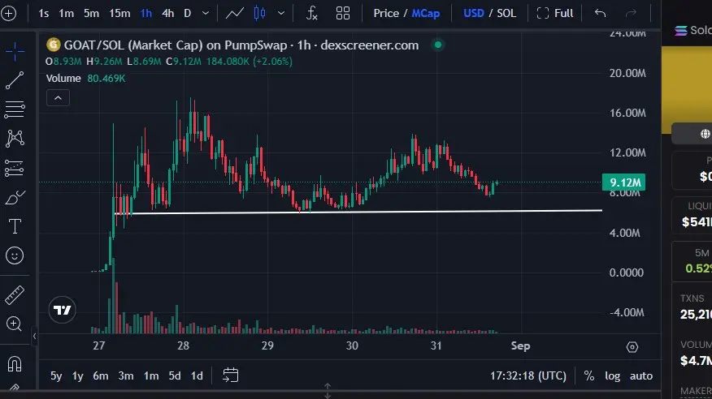Select the brush drawing tool
This screenshot has height=399, width=712.
15,197
